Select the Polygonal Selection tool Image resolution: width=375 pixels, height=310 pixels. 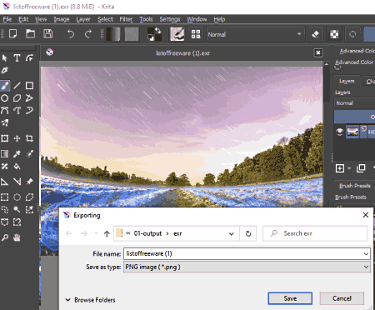tap(29, 197)
